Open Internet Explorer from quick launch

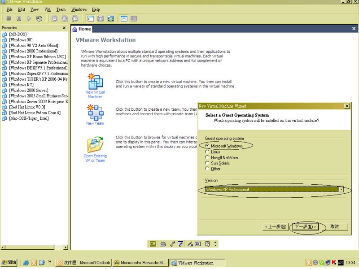click(x=26, y=263)
